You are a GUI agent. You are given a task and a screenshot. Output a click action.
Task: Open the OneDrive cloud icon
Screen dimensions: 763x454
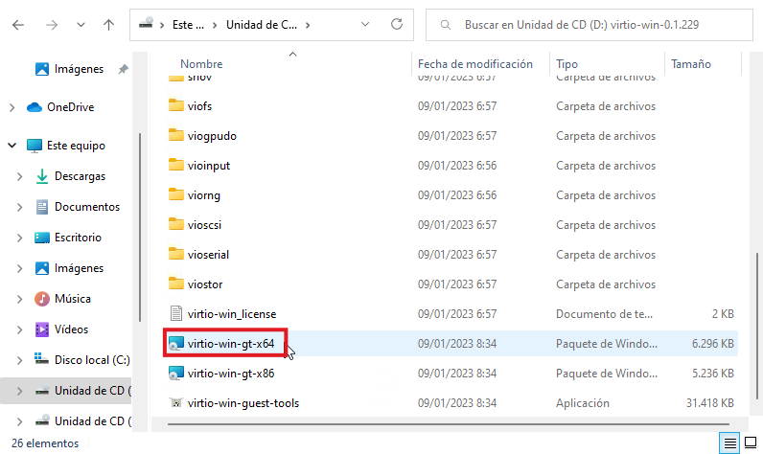click(x=35, y=107)
